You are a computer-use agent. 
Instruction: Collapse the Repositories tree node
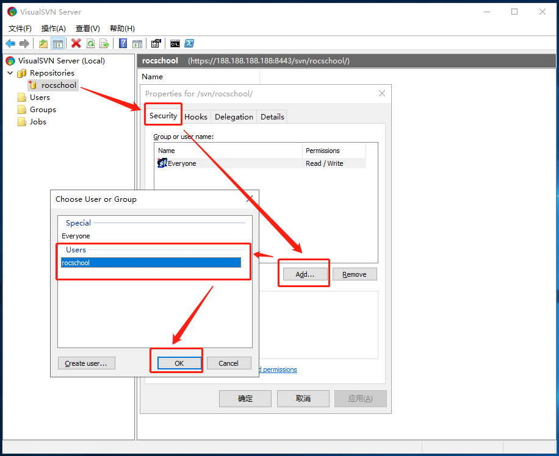10,73
